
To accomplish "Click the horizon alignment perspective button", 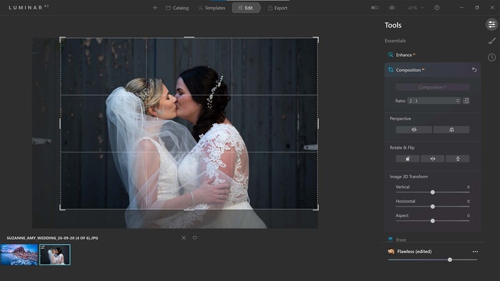I will [414, 130].
